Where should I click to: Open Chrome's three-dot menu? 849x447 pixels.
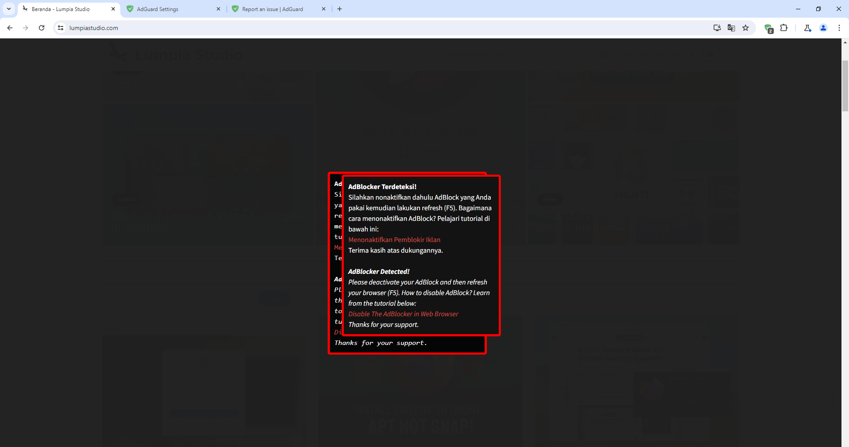coord(839,28)
